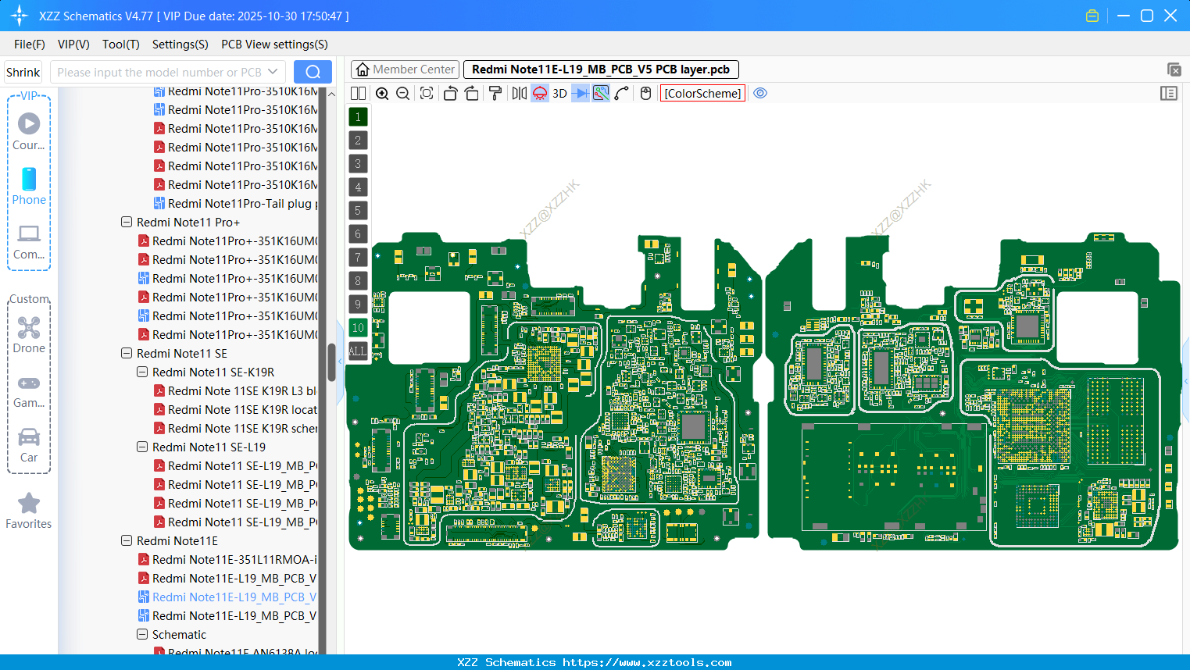
Task: Click the Member Center button
Action: coord(405,69)
